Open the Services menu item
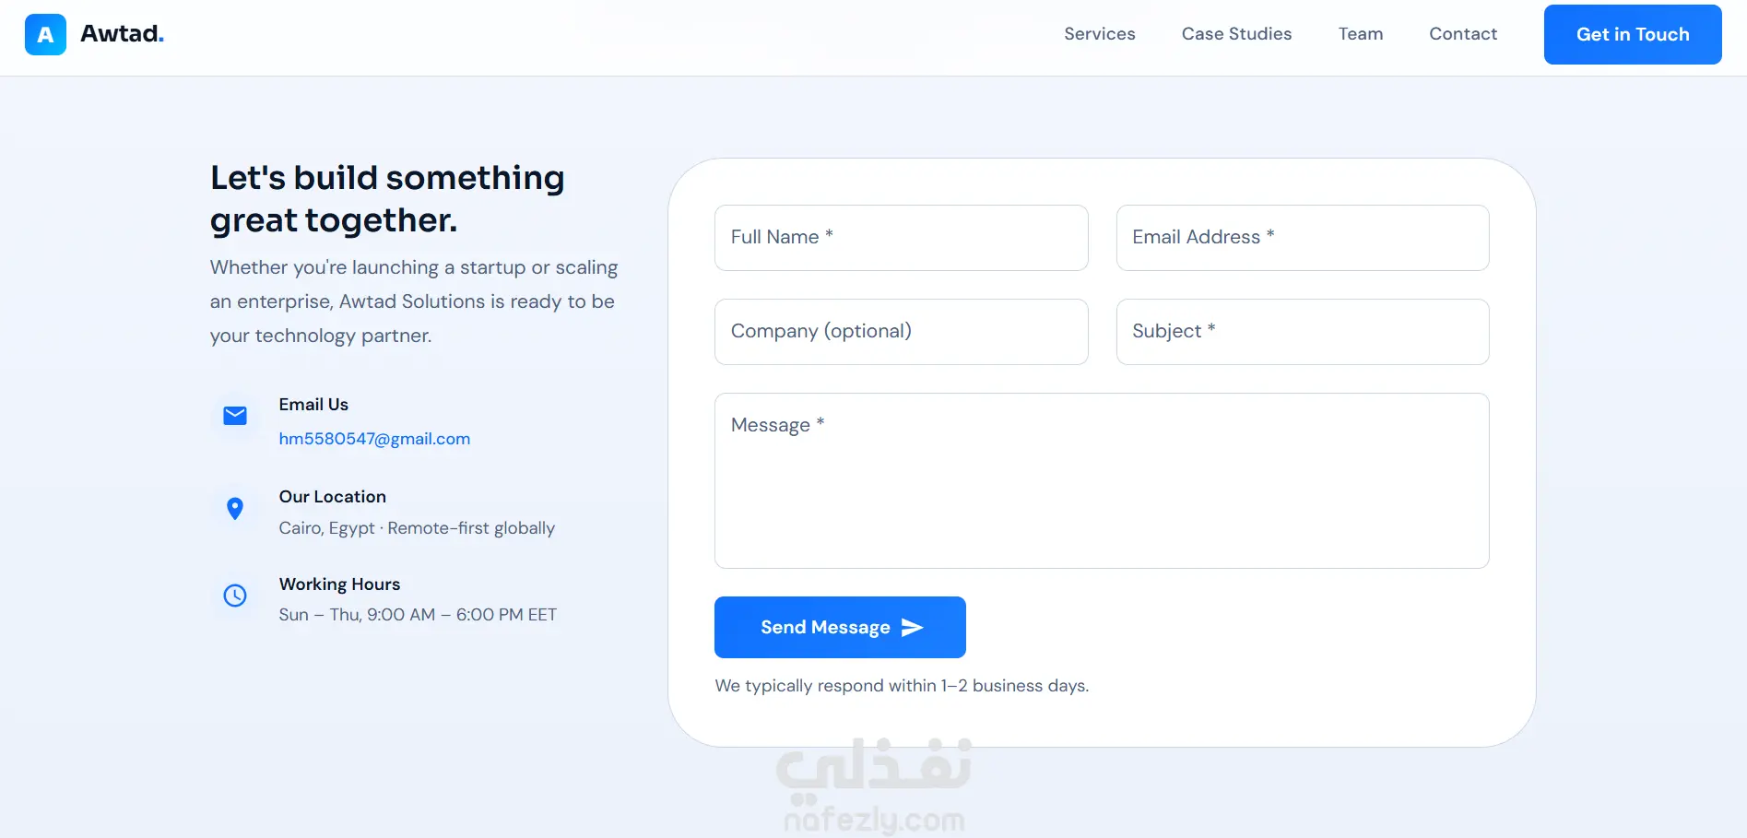Viewport: 1747px width, 838px height. coord(1099,34)
